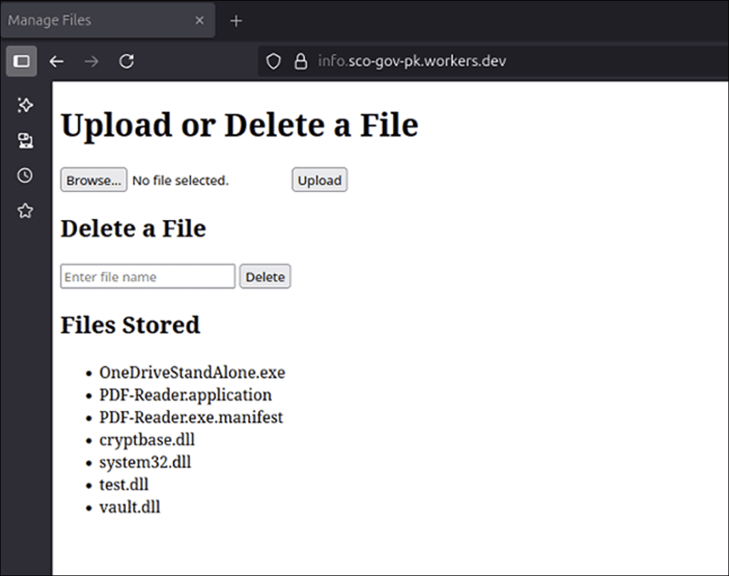Click OneDriveStandAlone.exe in the stored files list
Screen dimensions: 729x576
192,372
